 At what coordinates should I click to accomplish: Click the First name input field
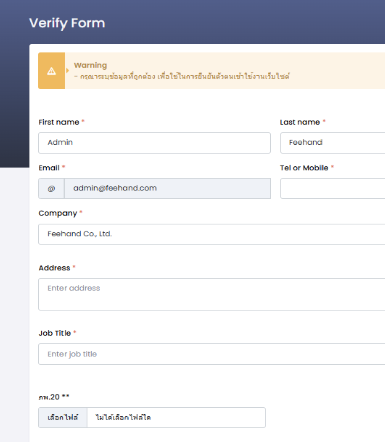pos(154,143)
